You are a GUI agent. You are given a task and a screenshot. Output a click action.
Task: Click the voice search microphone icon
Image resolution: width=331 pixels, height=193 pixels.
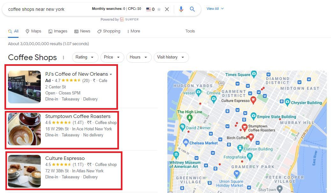[x=181, y=9]
